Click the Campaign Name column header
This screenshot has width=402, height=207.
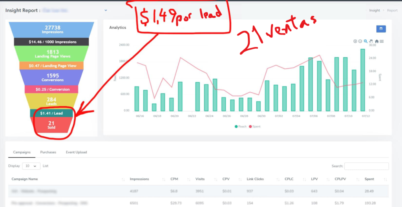point(25,179)
